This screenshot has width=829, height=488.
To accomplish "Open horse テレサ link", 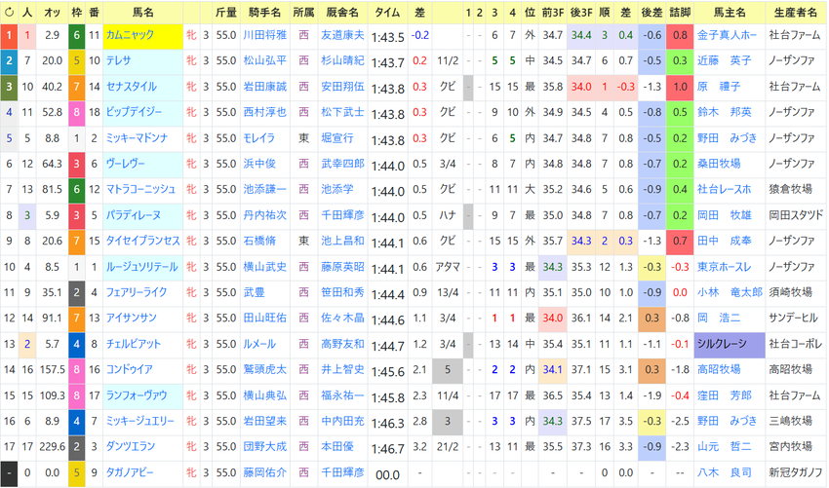I will pyautogui.click(x=118, y=60).
